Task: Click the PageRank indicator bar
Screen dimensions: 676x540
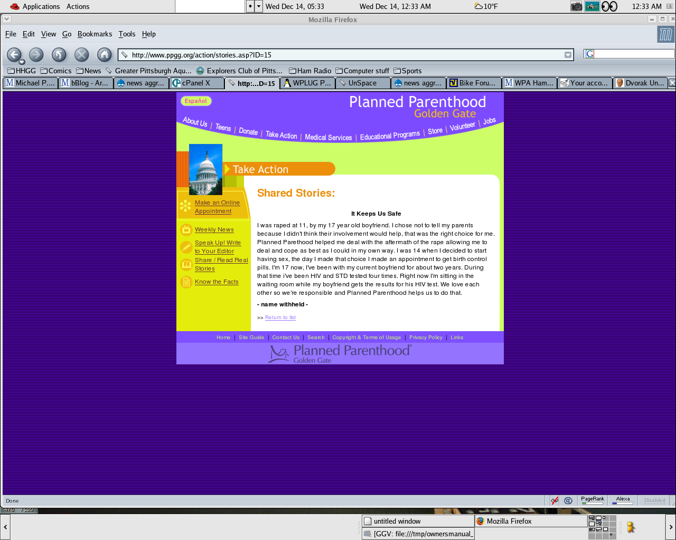Action: [592, 500]
